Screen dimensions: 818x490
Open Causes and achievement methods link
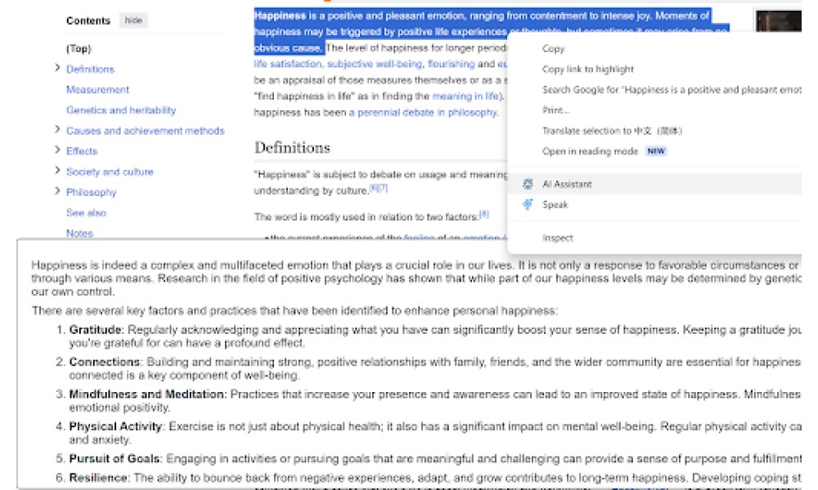[145, 131]
